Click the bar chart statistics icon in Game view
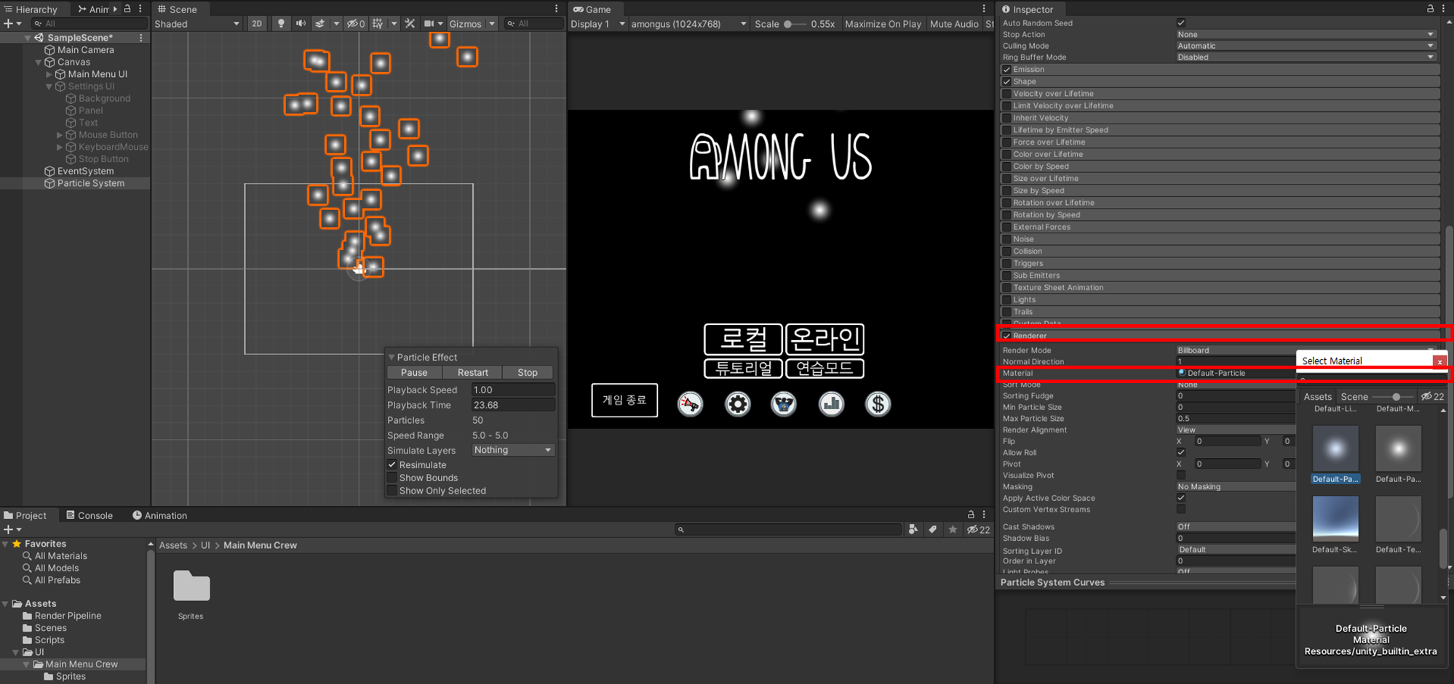Image resolution: width=1454 pixels, height=684 pixels. (831, 403)
